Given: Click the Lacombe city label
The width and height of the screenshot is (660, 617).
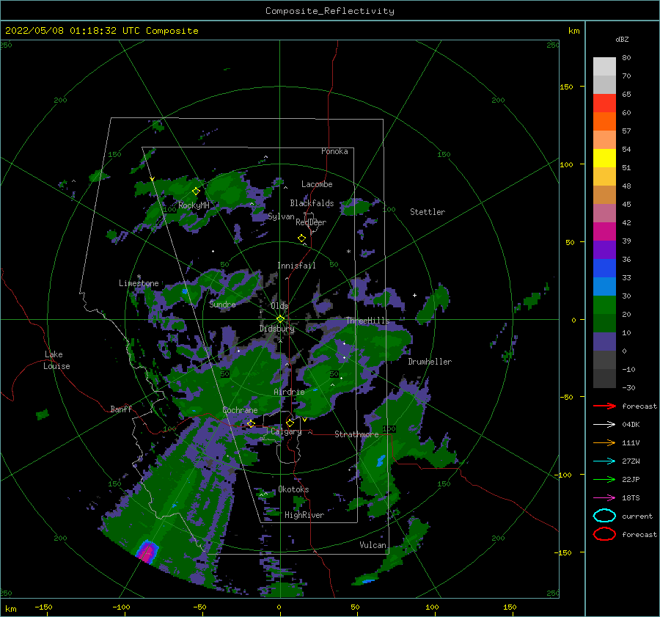Looking at the screenshot, I should click(317, 184).
